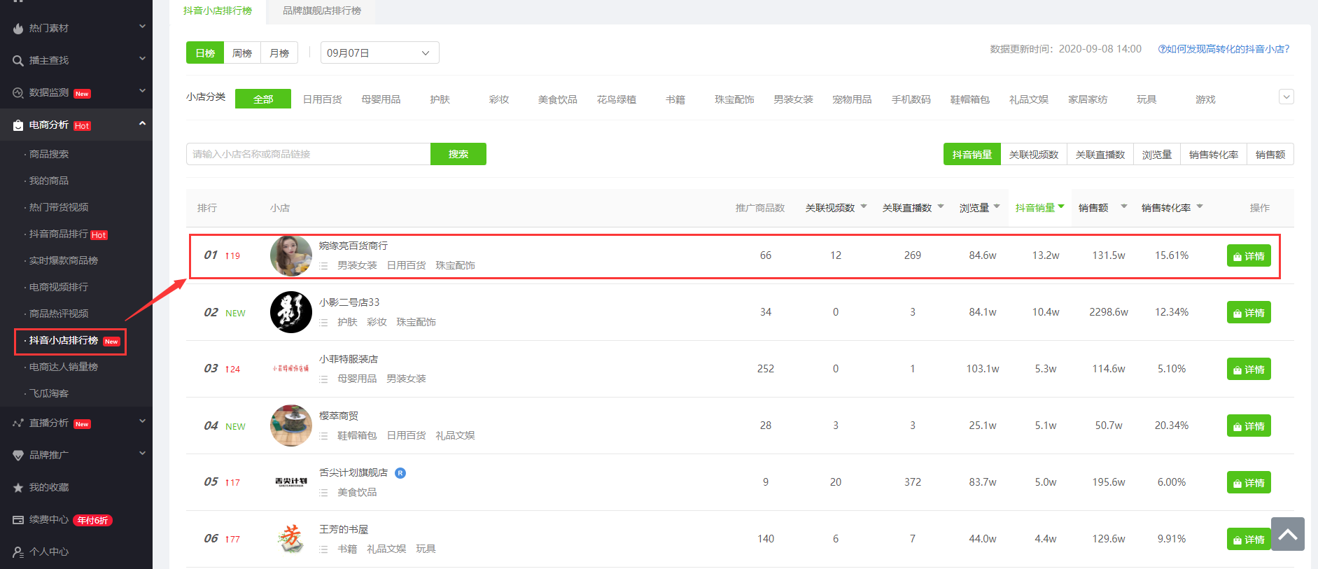Click the magnifier icon beside 播主查找
Screen dimensions: 1318x569
[18, 61]
